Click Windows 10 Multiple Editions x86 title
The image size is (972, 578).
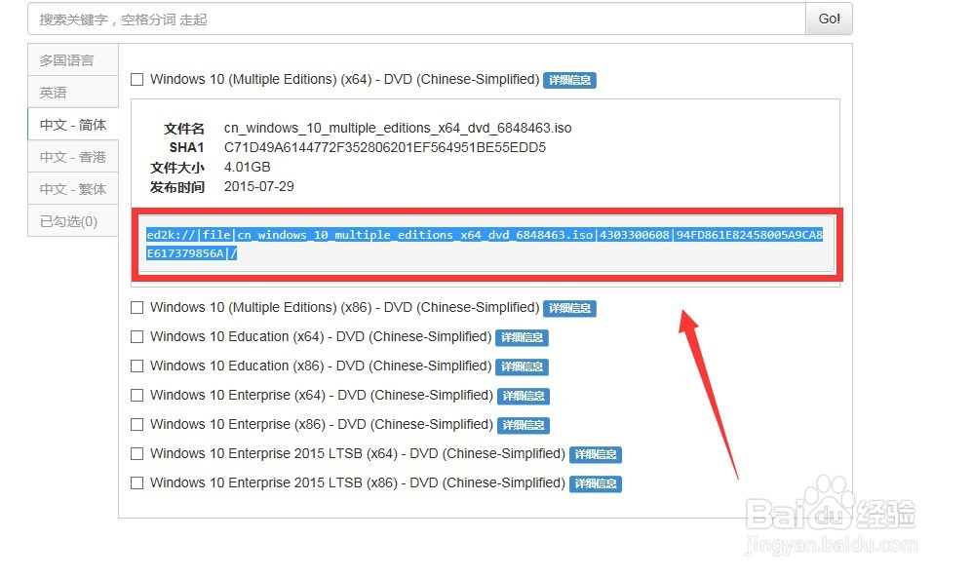[x=345, y=307]
